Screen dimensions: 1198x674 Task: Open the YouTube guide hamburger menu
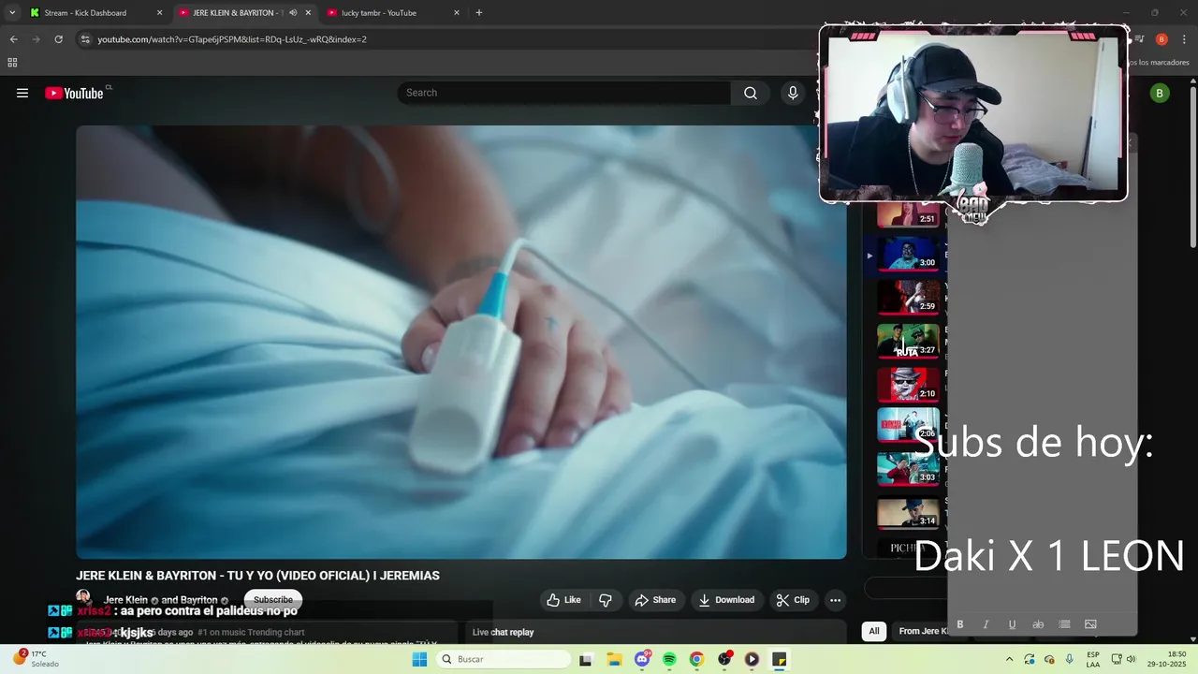(22, 93)
